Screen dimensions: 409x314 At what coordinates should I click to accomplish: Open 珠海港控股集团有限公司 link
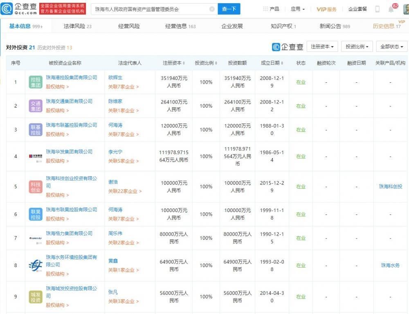point(72,77)
